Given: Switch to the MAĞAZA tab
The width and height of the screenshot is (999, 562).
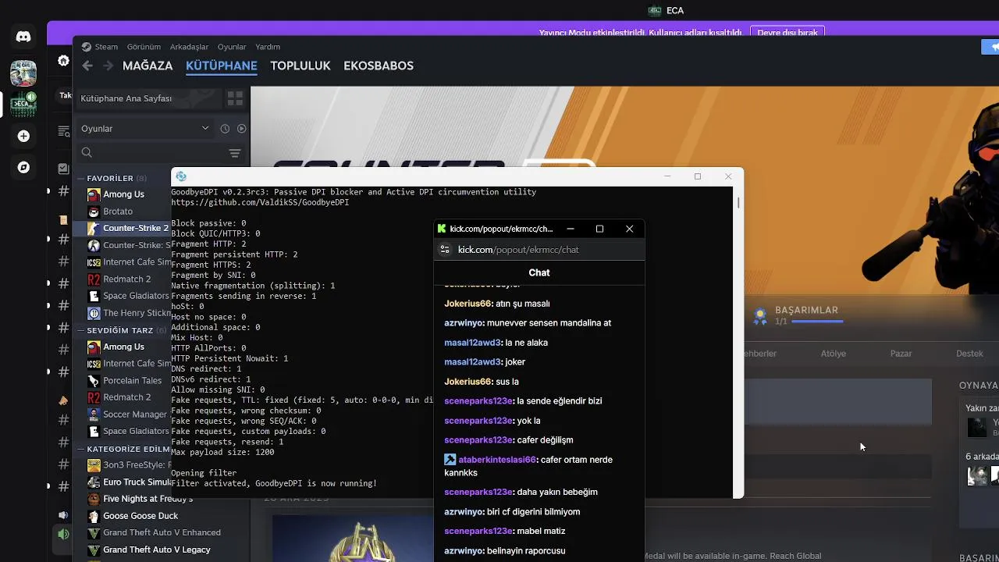Looking at the screenshot, I should tap(148, 66).
